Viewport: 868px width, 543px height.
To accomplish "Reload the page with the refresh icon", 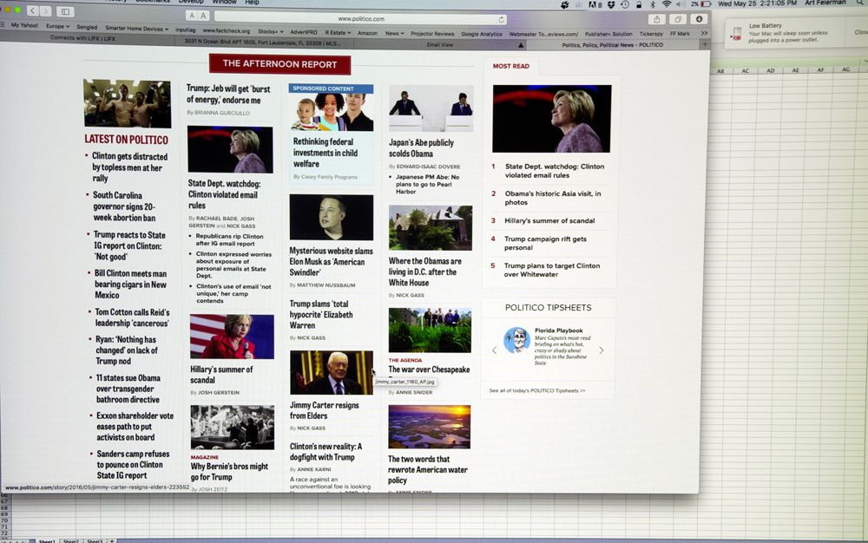I will point(501,19).
